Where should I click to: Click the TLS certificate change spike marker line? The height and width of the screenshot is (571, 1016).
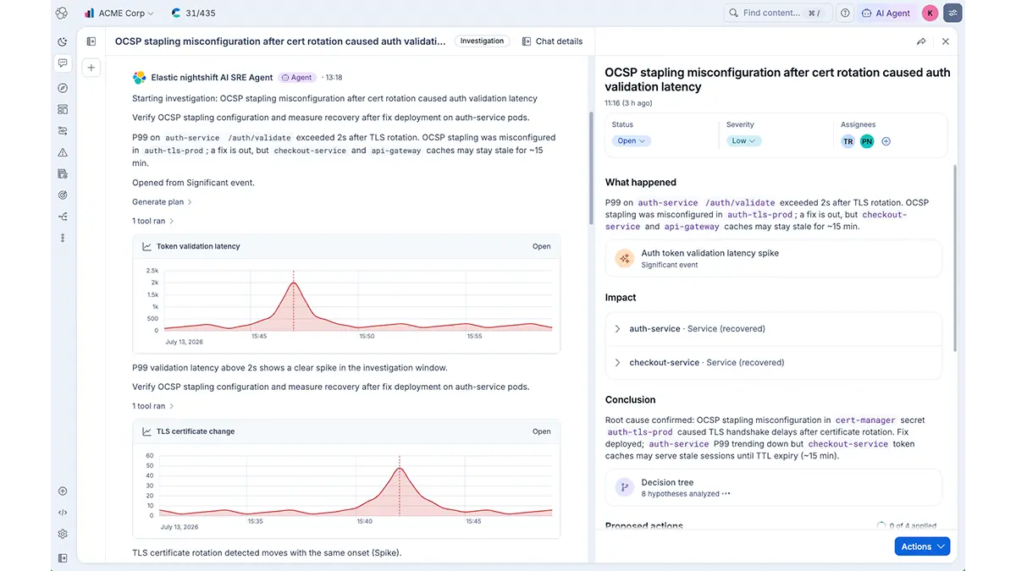click(400, 486)
